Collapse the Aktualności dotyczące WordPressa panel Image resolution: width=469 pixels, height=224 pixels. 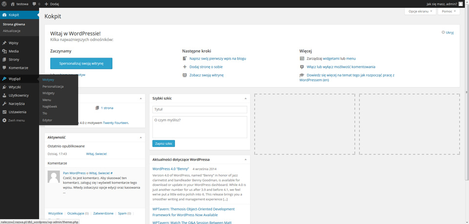pyautogui.click(x=246, y=160)
